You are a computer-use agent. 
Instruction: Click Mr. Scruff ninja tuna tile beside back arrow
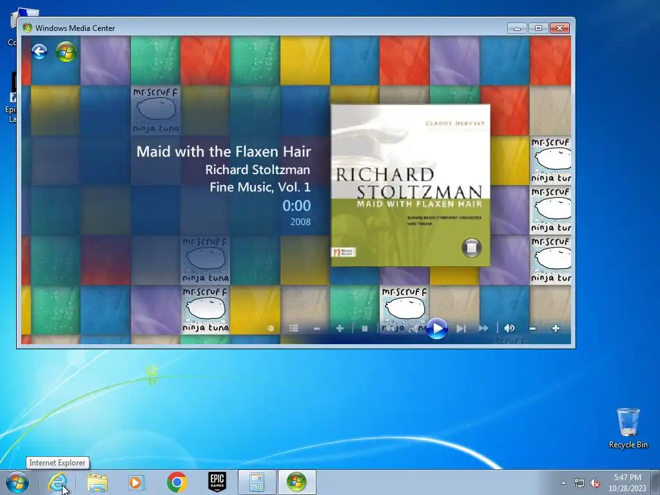click(x=156, y=110)
